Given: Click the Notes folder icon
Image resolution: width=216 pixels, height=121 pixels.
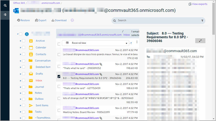Looking at the screenshot, I should (30, 93).
